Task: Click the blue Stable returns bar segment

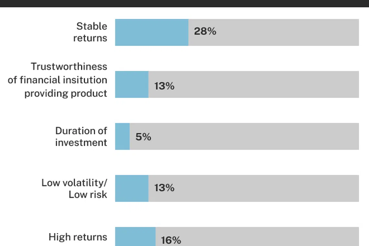Action: pyautogui.click(x=152, y=32)
